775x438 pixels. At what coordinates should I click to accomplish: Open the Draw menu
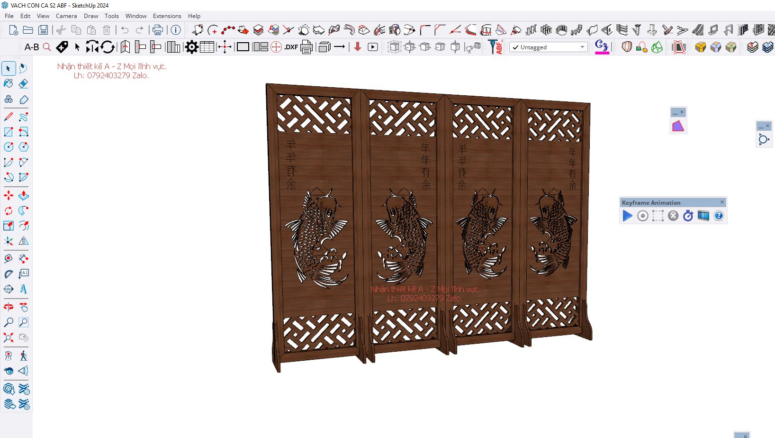pyautogui.click(x=91, y=16)
